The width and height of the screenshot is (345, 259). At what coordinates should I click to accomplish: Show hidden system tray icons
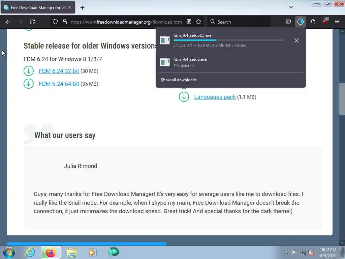click(x=286, y=253)
